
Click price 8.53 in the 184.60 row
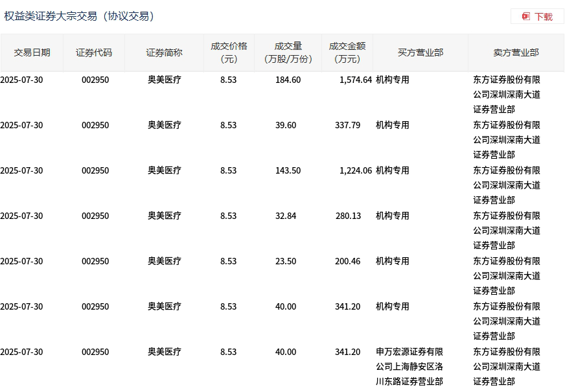[x=229, y=80]
